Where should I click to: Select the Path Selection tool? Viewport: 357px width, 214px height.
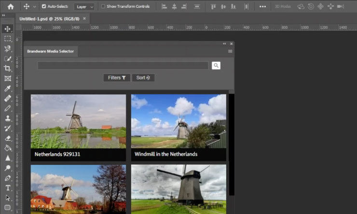click(x=8, y=198)
